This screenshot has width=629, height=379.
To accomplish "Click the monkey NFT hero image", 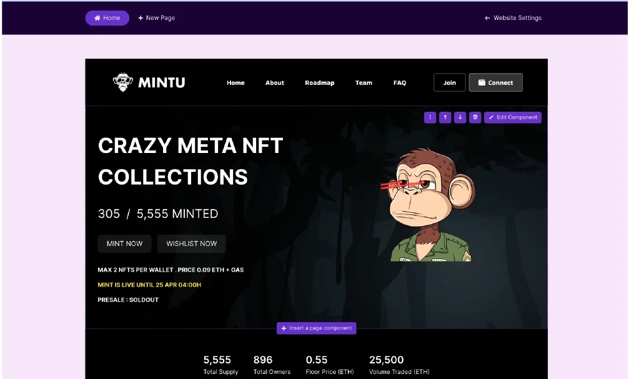I will click(x=428, y=205).
